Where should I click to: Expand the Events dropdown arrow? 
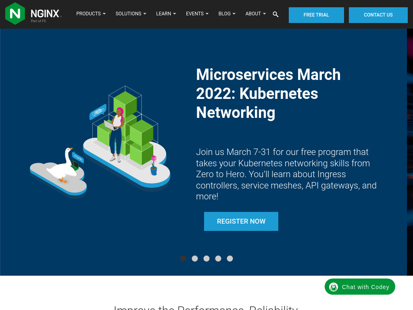click(207, 14)
